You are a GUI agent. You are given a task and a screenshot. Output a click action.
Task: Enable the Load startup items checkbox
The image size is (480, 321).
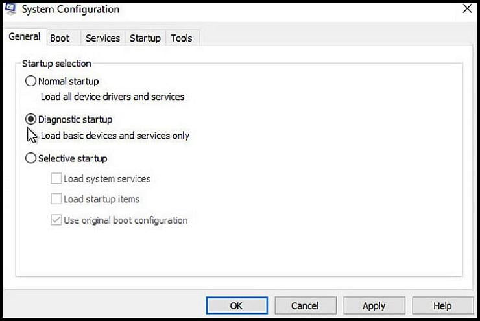click(56, 199)
